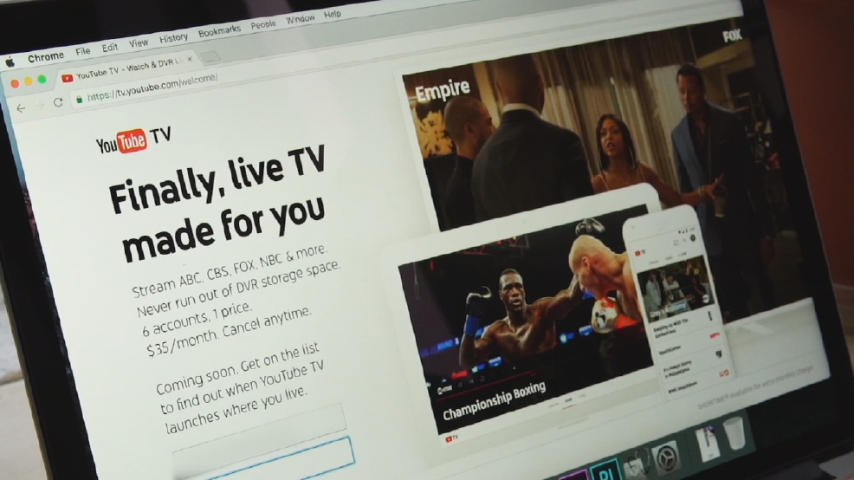The image size is (854, 480).
Task: Click the small YouTube TV logo under tablet
Action: (452, 438)
